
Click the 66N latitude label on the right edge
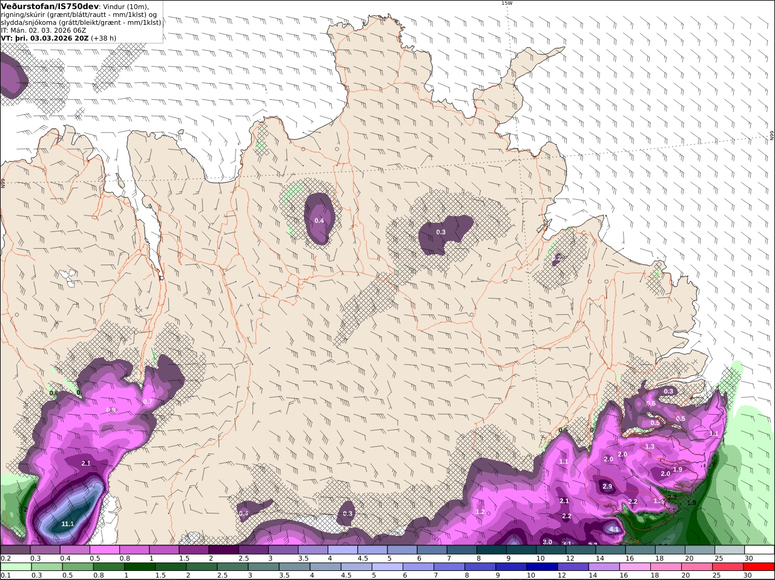(x=772, y=136)
